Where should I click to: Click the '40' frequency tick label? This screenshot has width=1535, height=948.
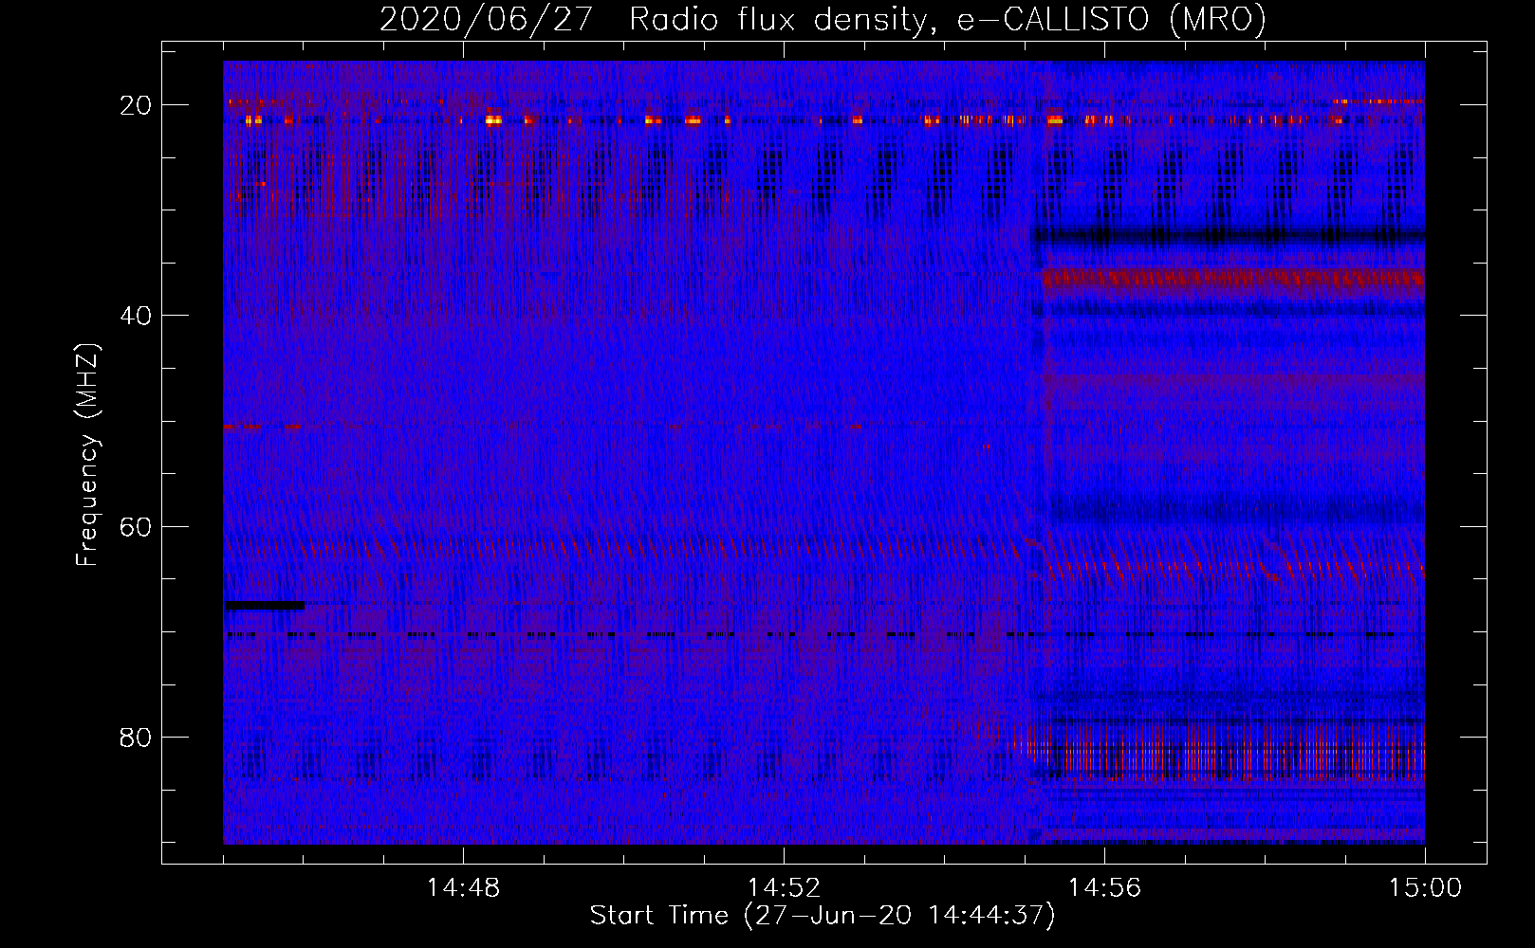pos(137,316)
